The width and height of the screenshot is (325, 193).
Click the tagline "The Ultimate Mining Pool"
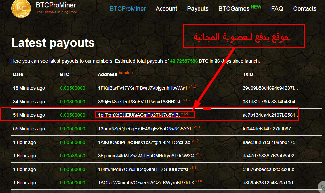point(56,12)
